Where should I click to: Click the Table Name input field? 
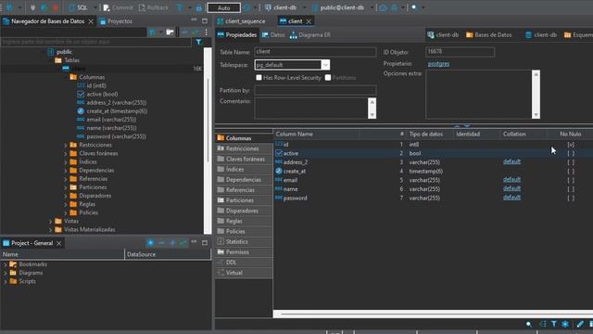[315, 52]
